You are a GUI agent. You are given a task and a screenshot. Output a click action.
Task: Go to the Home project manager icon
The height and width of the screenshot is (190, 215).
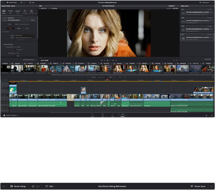tap(206, 115)
